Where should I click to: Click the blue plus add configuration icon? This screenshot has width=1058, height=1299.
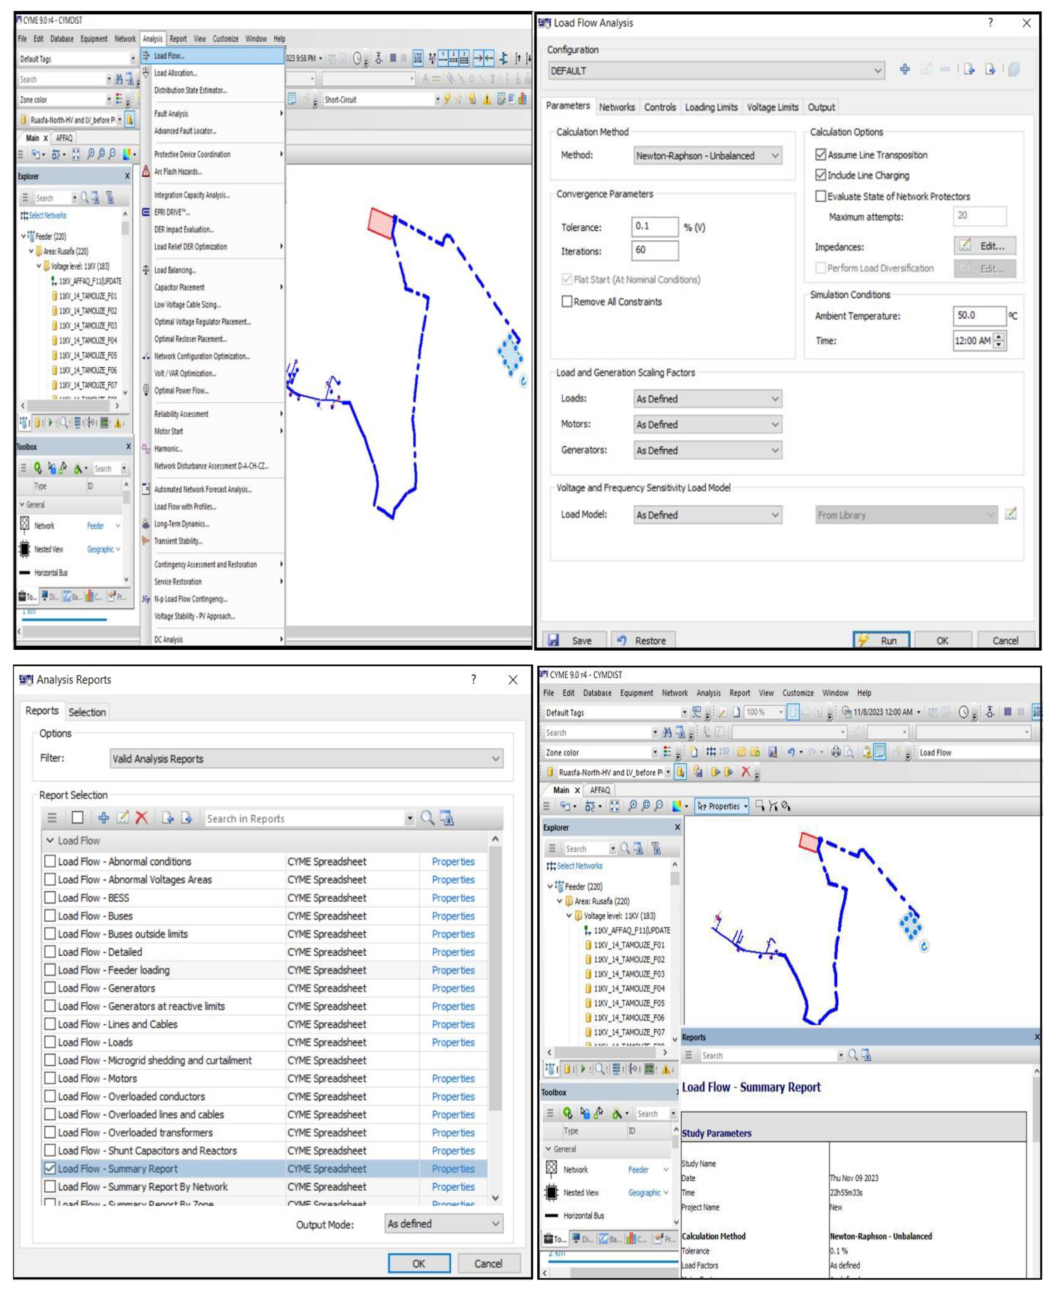pyautogui.click(x=905, y=69)
